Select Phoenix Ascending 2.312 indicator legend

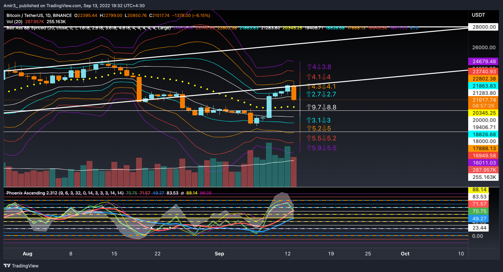(65, 193)
